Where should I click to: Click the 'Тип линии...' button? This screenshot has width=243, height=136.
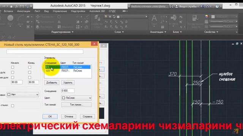point(76,105)
